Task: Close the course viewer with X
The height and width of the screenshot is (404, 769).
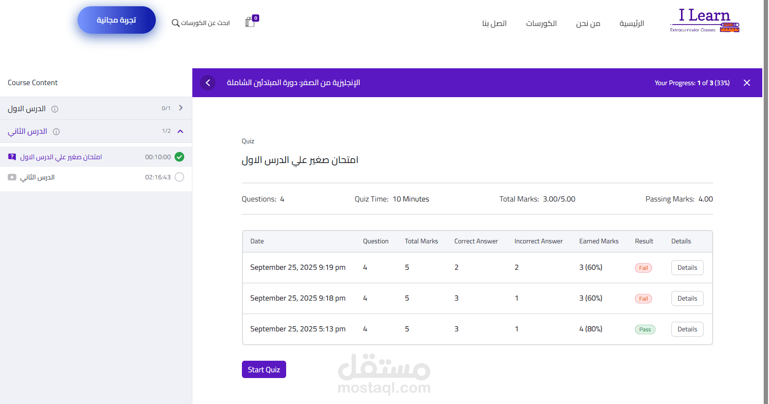Action: (x=747, y=83)
